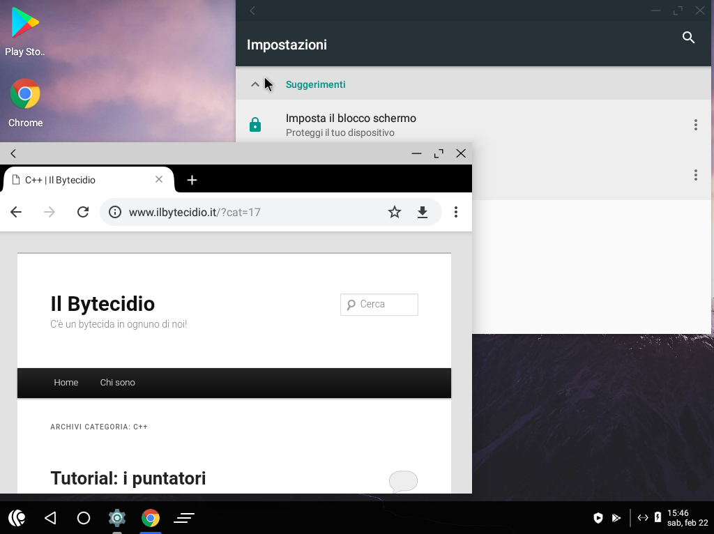Image resolution: width=714 pixels, height=534 pixels.
Task: Click the Il Bytecidio site title
Action: click(x=102, y=303)
